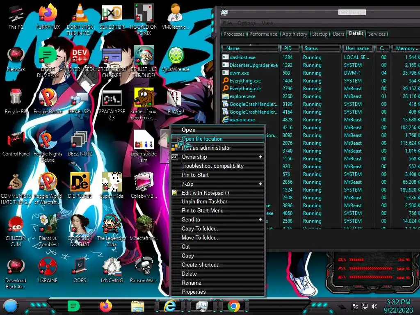This screenshot has width=420, height=315.
Task: Select the DissenterUpgrader.exe process
Action: click(x=320, y=65)
